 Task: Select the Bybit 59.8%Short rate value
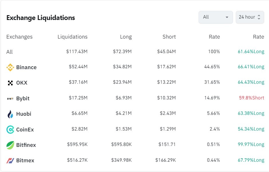[252, 98]
